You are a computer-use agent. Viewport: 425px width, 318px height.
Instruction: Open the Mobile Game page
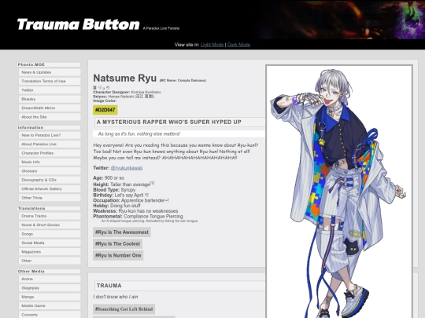[x=50, y=306]
